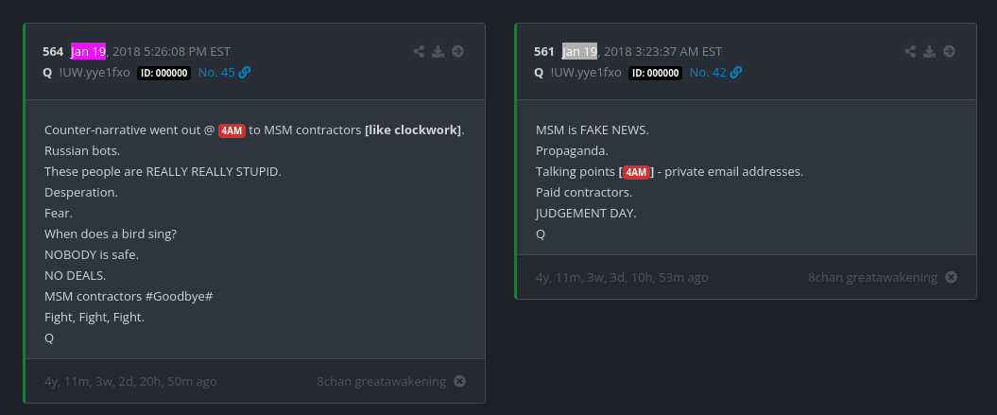Click the 4AM tag in post 564
Image resolution: width=997 pixels, height=415 pixels.
(x=232, y=130)
